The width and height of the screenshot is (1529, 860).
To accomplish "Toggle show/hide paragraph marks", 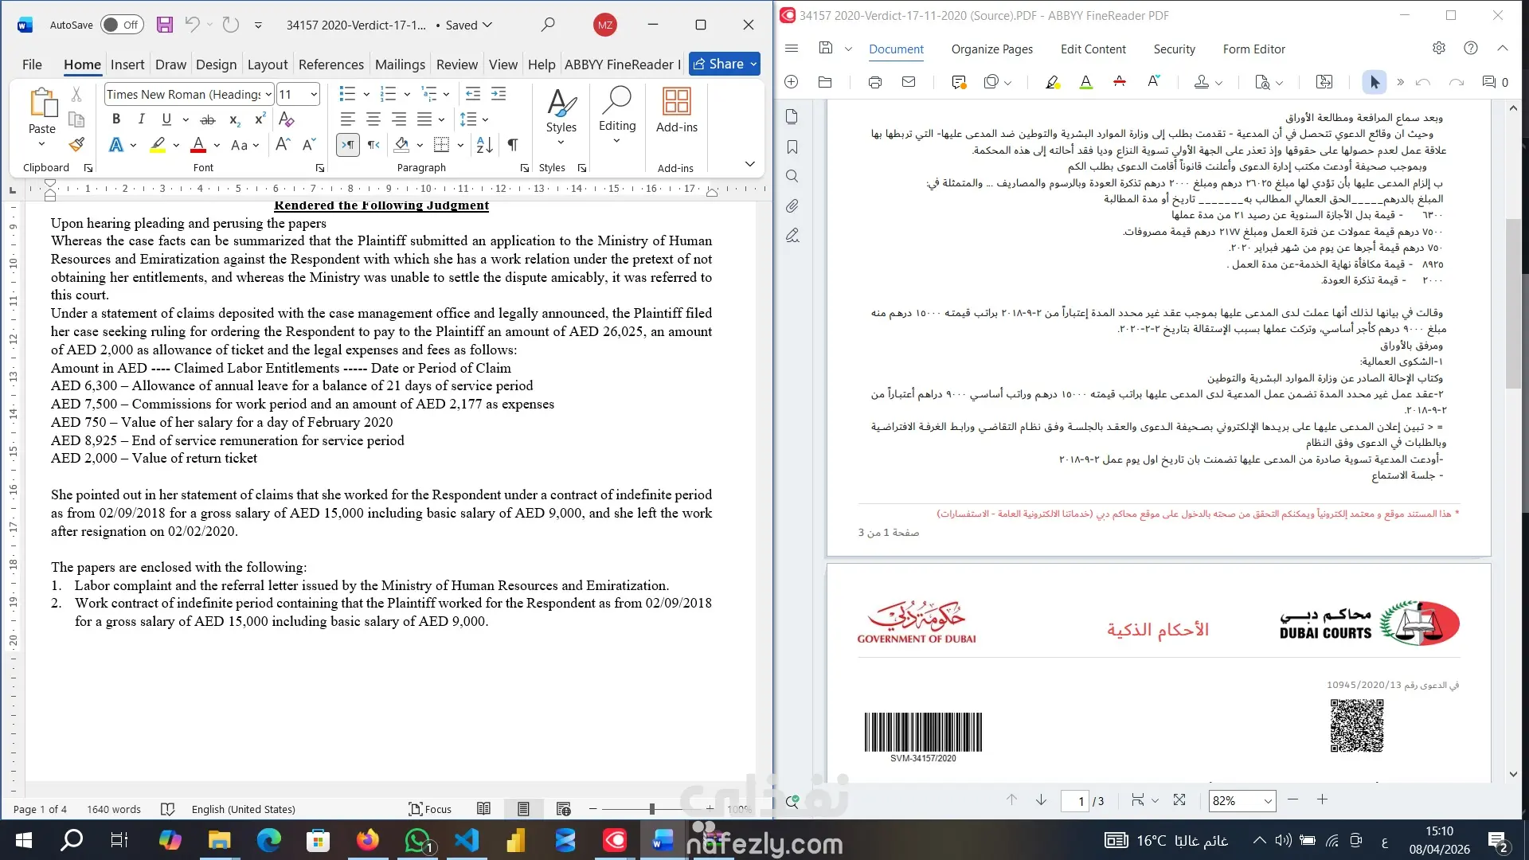I will click(513, 145).
